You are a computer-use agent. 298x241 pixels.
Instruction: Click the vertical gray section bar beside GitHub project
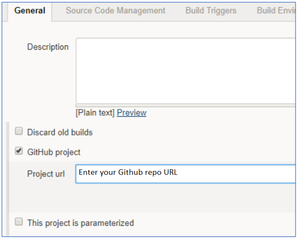(x=8, y=179)
